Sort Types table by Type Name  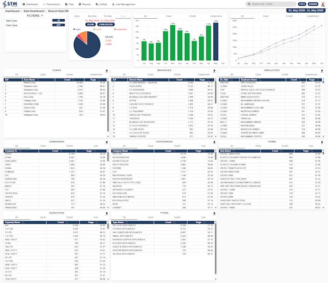133,222
